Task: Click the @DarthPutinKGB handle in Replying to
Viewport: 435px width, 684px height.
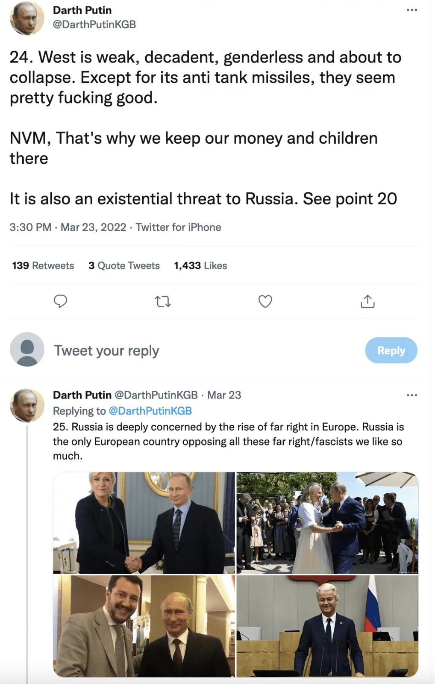Action: pyautogui.click(x=150, y=411)
